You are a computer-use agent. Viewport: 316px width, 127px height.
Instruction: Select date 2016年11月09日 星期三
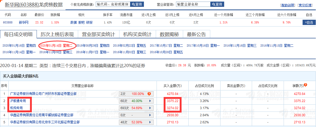pos(56,52)
